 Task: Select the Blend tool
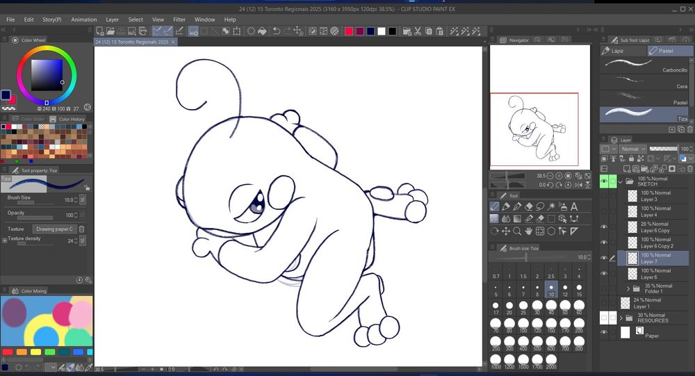(x=506, y=219)
